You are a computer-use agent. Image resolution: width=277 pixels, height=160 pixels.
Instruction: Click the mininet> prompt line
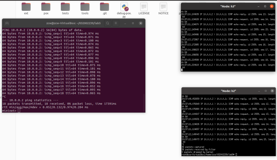coord(11,111)
